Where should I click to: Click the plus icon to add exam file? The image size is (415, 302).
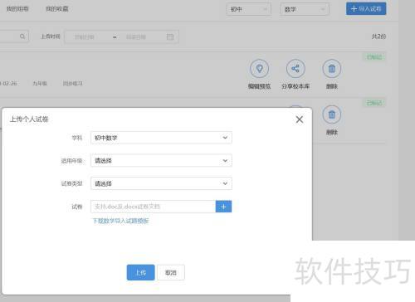point(223,207)
